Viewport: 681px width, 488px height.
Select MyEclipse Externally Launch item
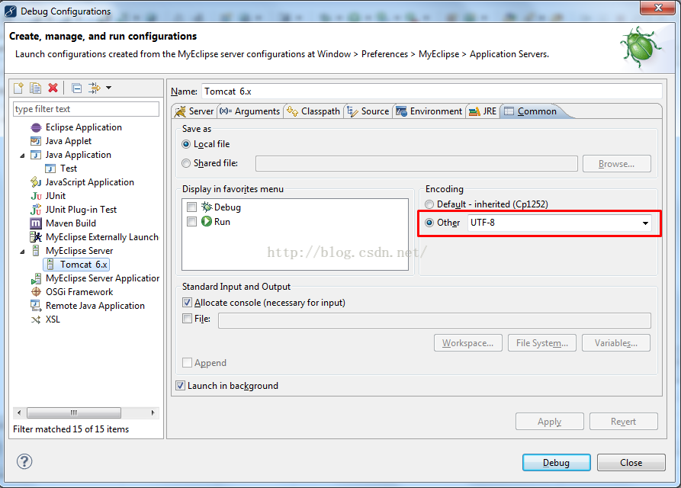(102, 237)
